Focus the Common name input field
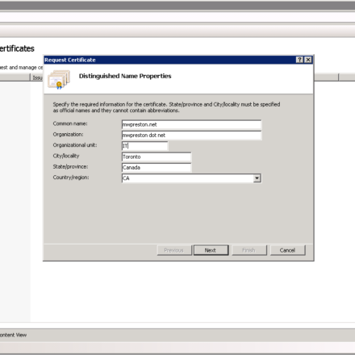Viewport: 355px width, 355px height. coord(191,124)
